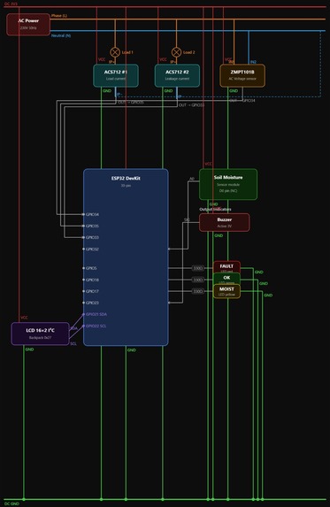Click the VCC label above the LCD block
This screenshot has width=330, height=507.
24,318
